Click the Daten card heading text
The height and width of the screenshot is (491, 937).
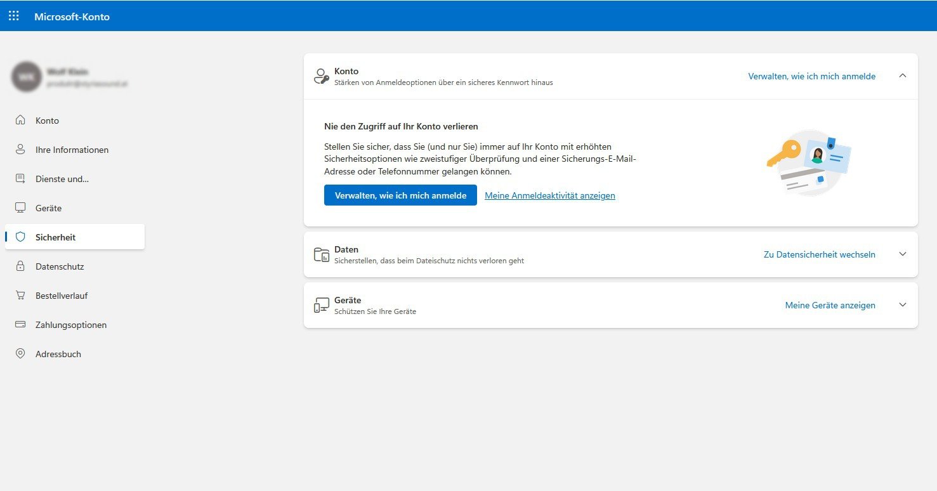(346, 249)
